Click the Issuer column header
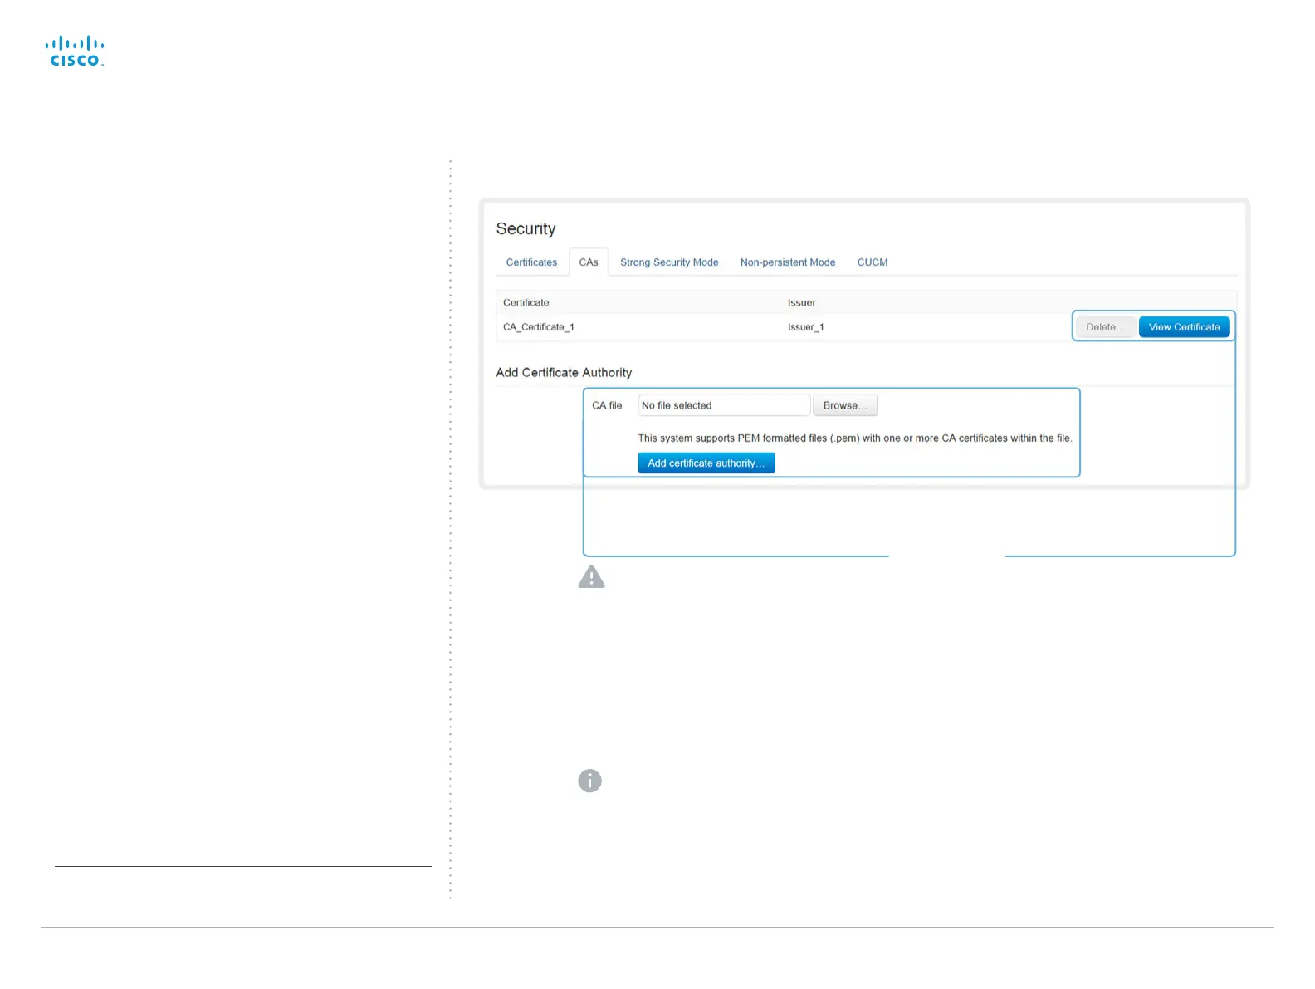 [x=801, y=302]
